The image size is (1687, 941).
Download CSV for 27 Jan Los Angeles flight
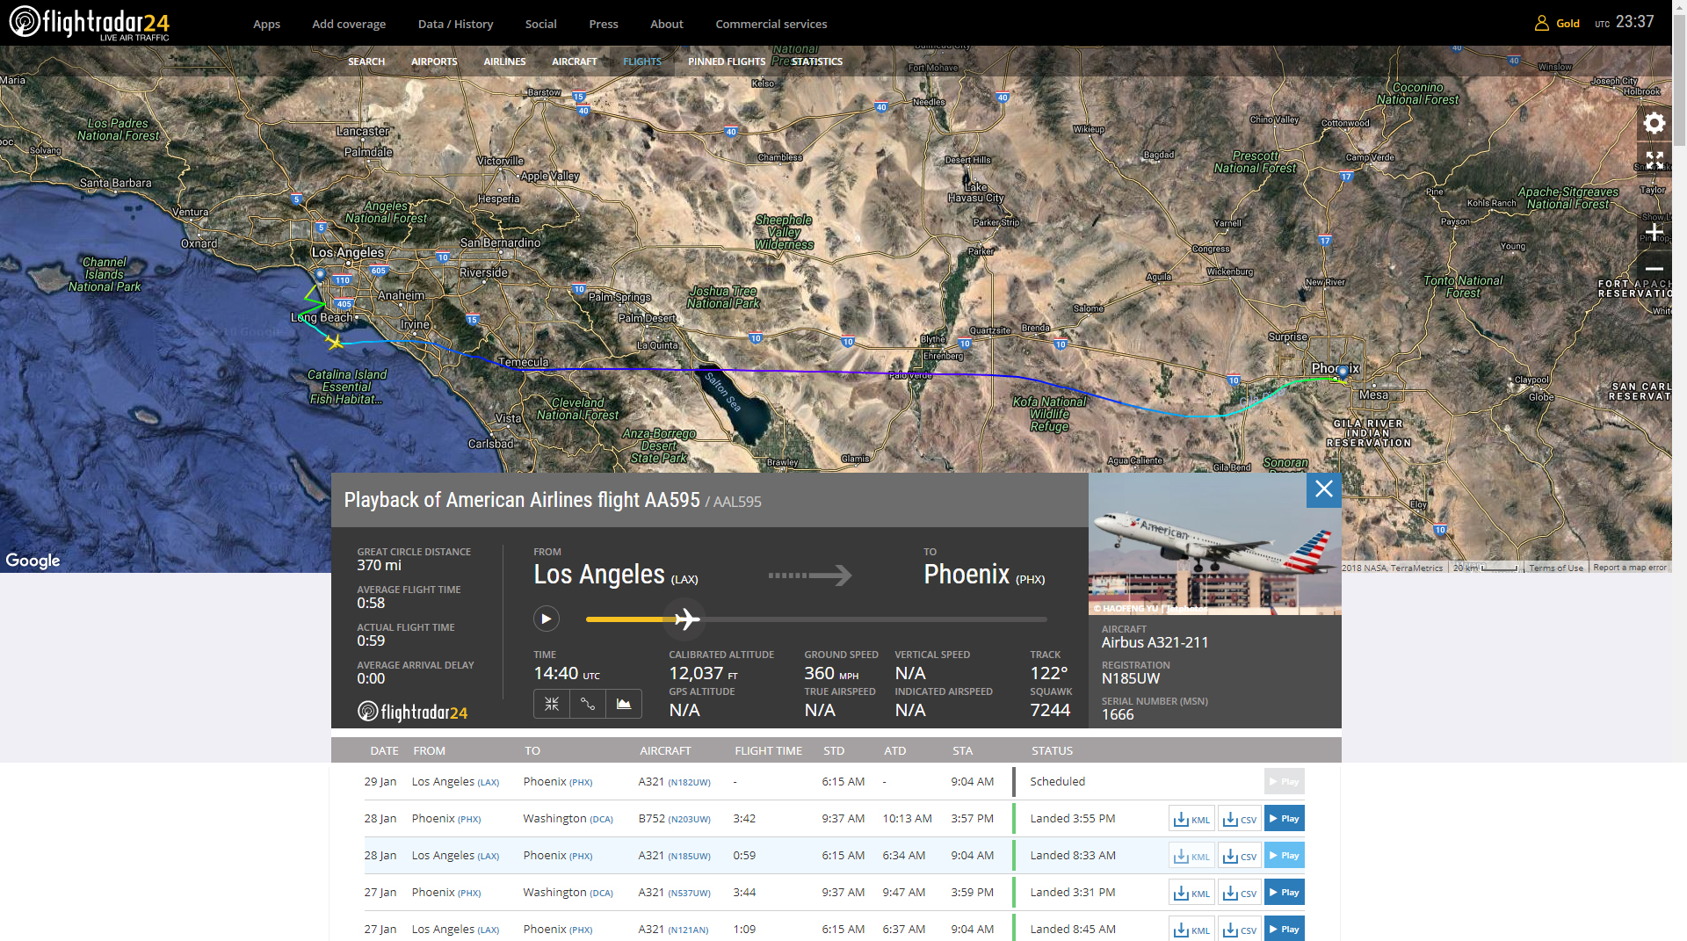coord(1239,929)
